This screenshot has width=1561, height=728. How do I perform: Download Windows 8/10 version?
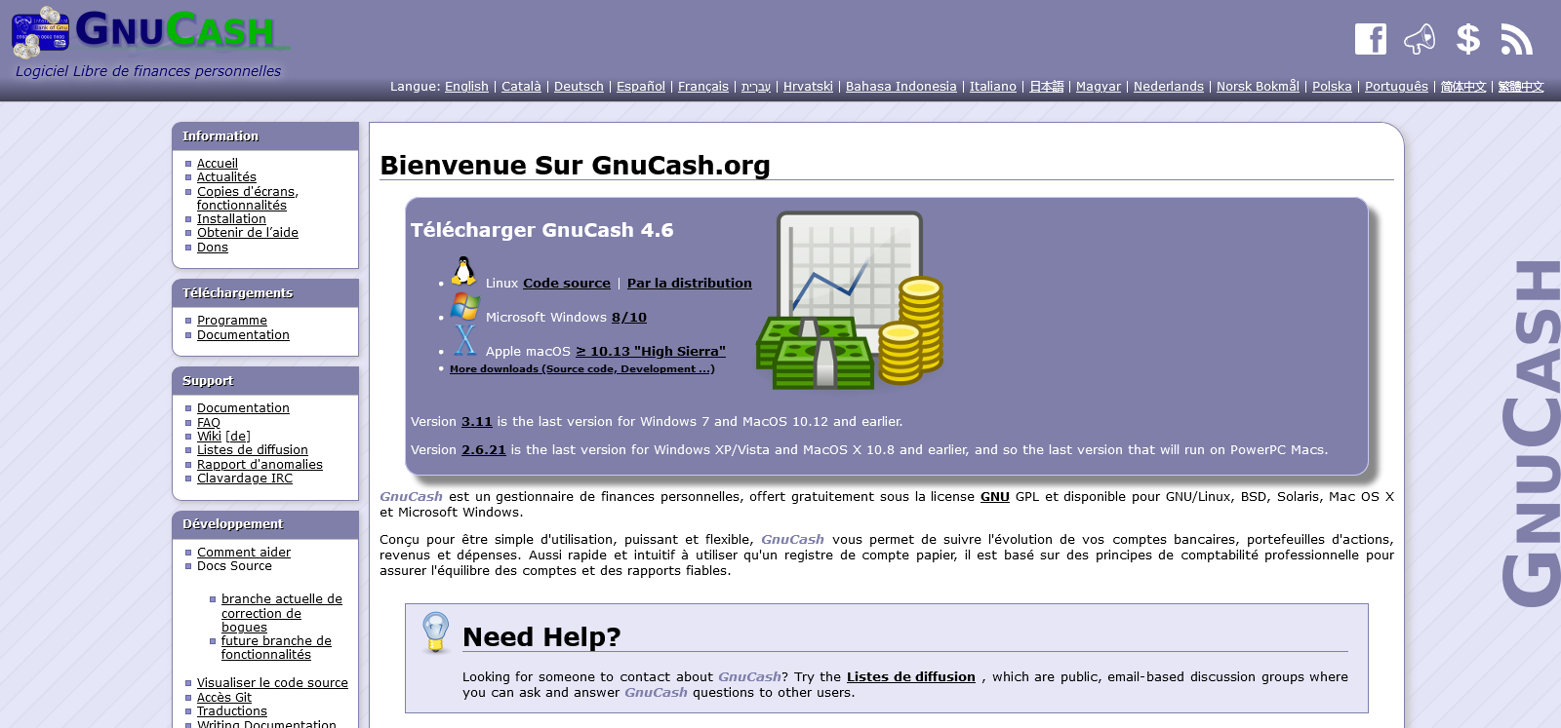(629, 318)
